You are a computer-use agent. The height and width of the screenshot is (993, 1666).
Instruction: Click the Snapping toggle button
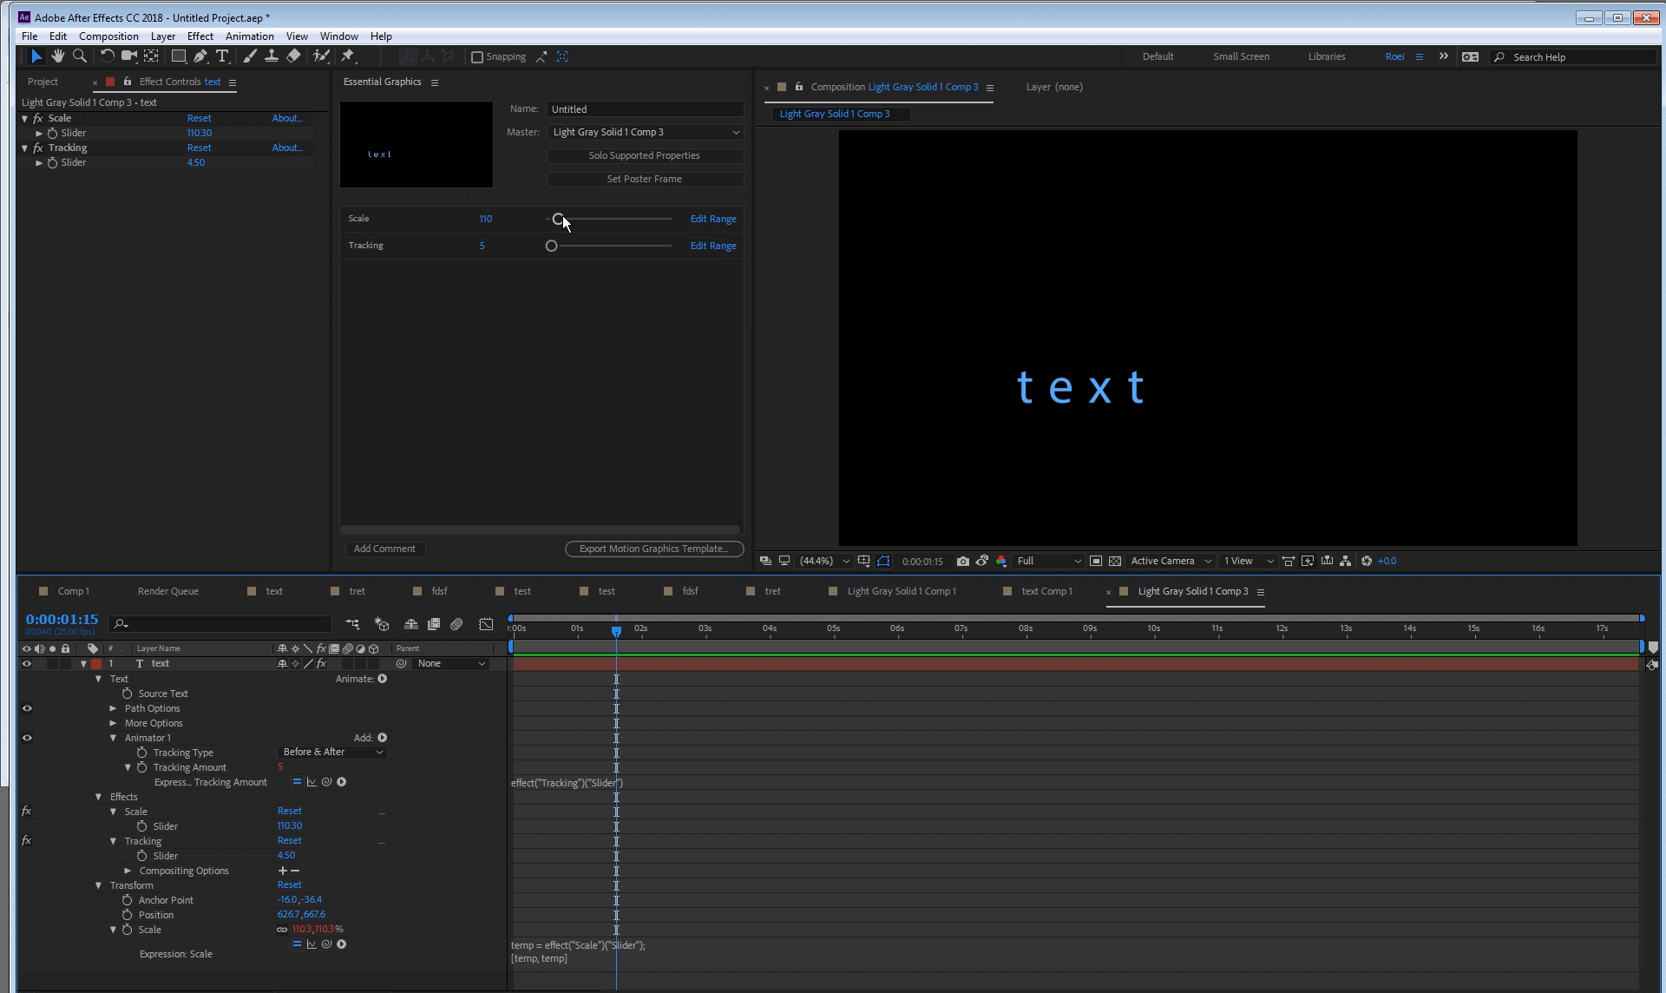pyautogui.click(x=476, y=56)
